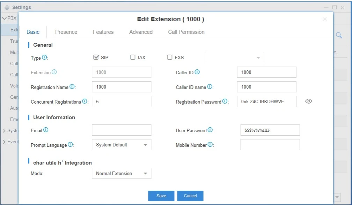The height and width of the screenshot is (205, 352).
Task: Click the Registration Password info icon
Action: (225, 101)
